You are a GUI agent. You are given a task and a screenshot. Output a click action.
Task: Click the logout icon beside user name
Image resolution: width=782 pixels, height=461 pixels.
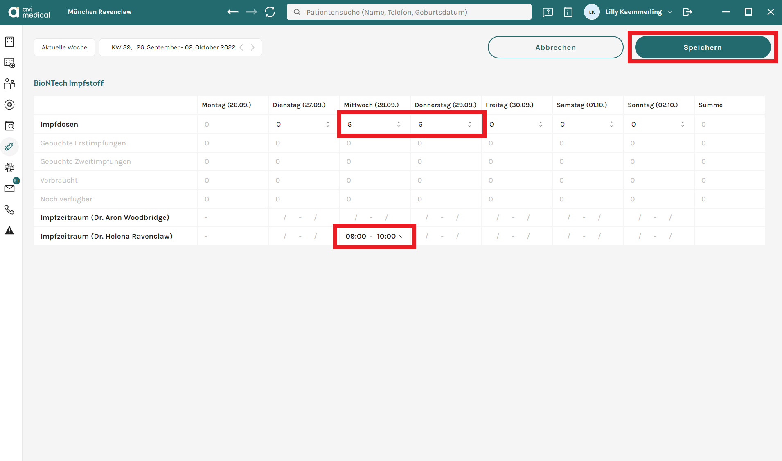(687, 12)
